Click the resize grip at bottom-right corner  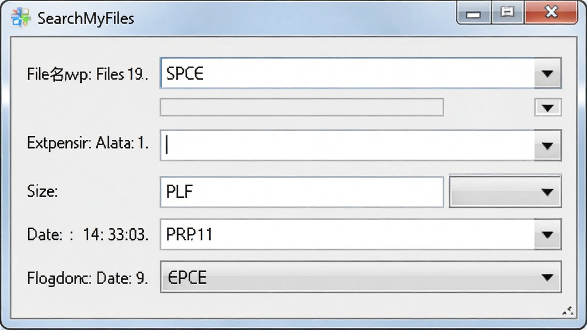pyautogui.click(x=568, y=311)
